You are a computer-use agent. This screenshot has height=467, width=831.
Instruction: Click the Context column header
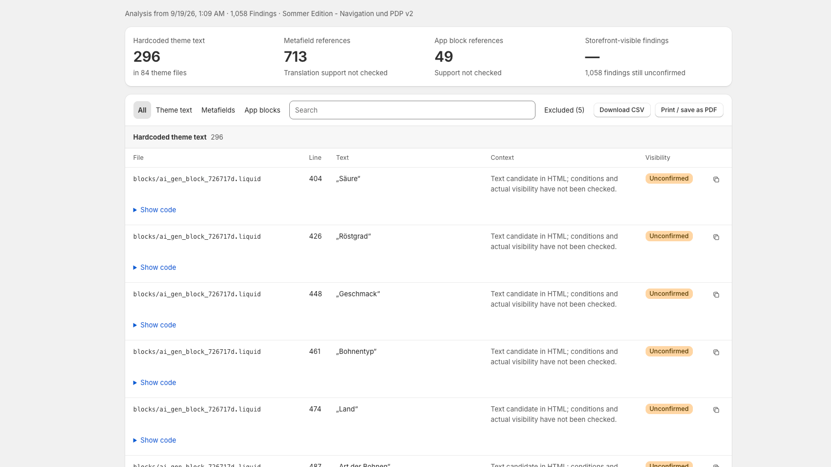pos(502,158)
